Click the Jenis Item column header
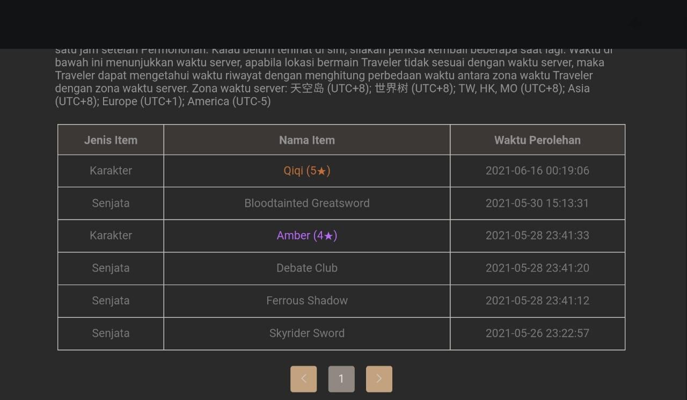This screenshot has width=687, height=400. (111, 140)
